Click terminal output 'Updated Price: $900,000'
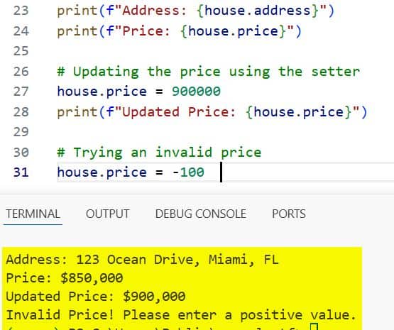The width and height of the screenshot is (394, 330). pos(96,296)
